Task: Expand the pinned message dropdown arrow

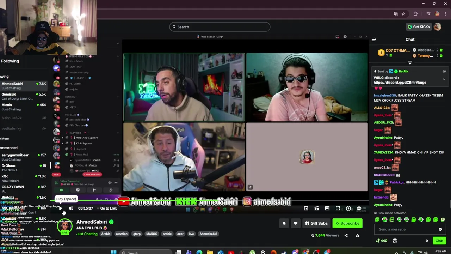Action: [x=444, y=79]
